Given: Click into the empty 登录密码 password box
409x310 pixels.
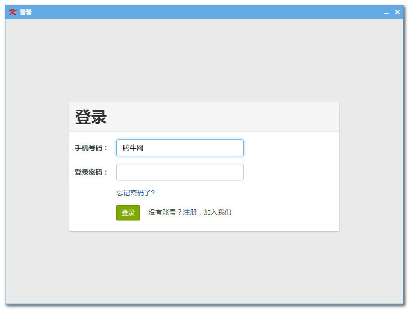Looking at the screenshot, I should point(180,172).
